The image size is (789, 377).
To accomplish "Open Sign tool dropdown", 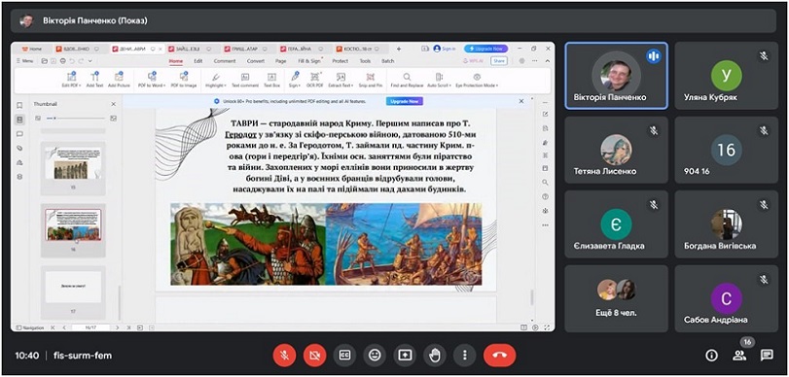I will tap(295, 80).
